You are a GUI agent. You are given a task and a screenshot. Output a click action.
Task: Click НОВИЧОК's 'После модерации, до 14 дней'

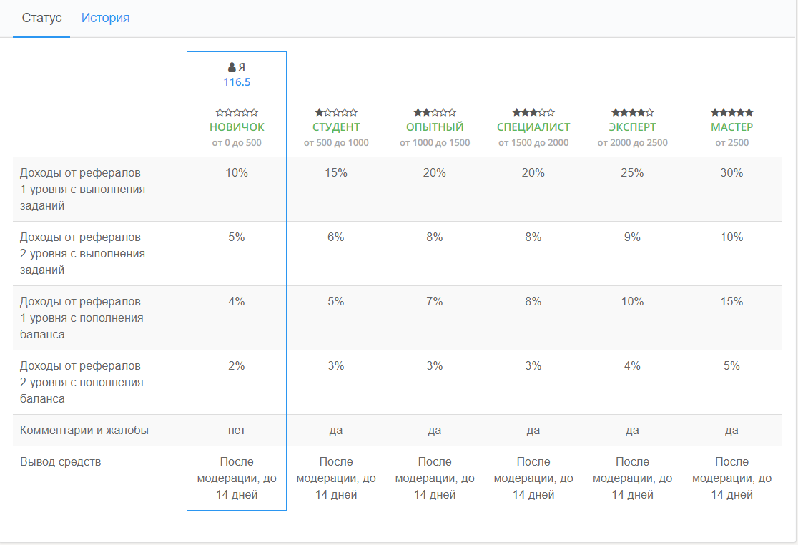coord(237,478)
